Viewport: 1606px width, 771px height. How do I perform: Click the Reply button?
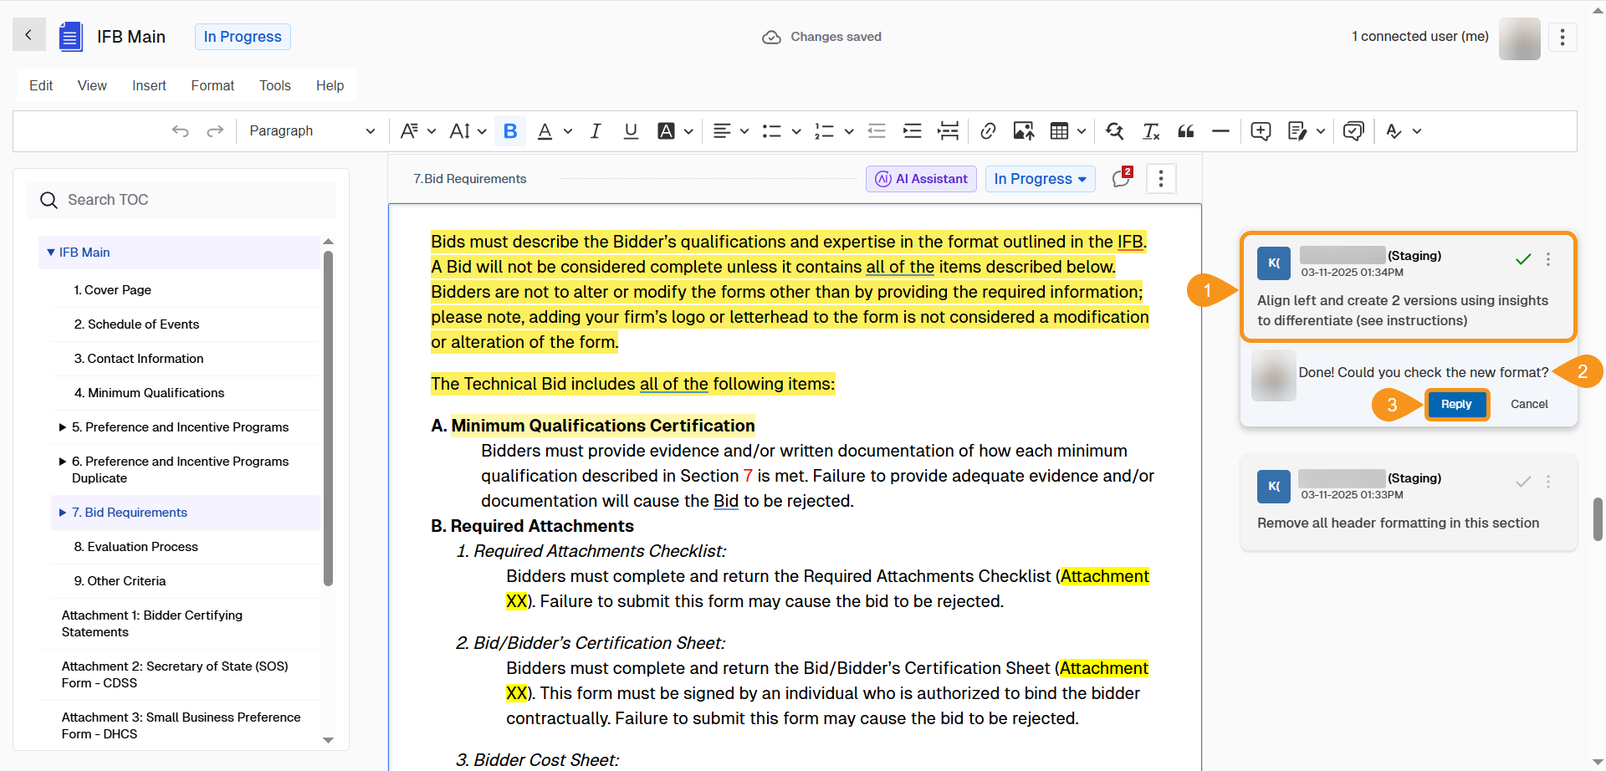tap(1455, 404)
